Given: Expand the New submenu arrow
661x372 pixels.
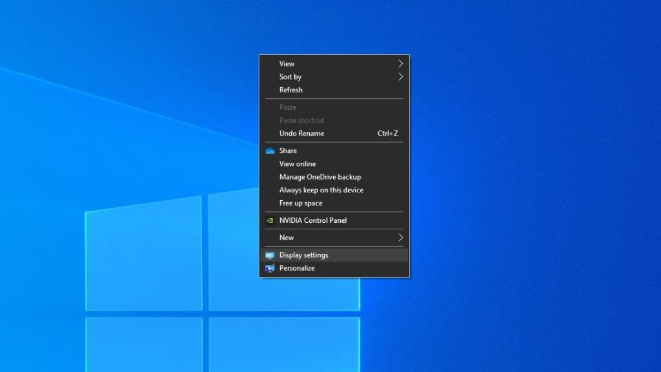Looking at the screenshot, I should [x=400, y=238].
